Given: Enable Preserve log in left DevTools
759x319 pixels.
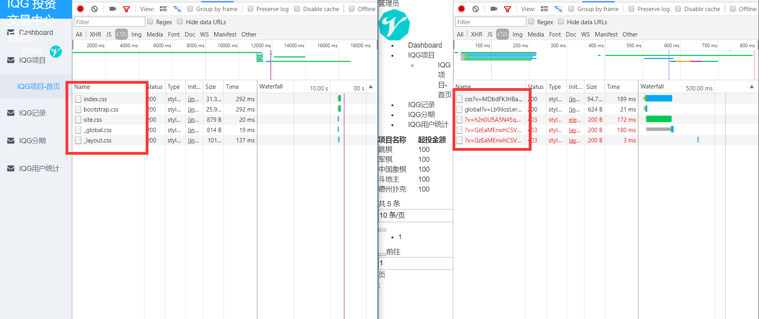Looking at the screenshot, I should click(250, 9).
